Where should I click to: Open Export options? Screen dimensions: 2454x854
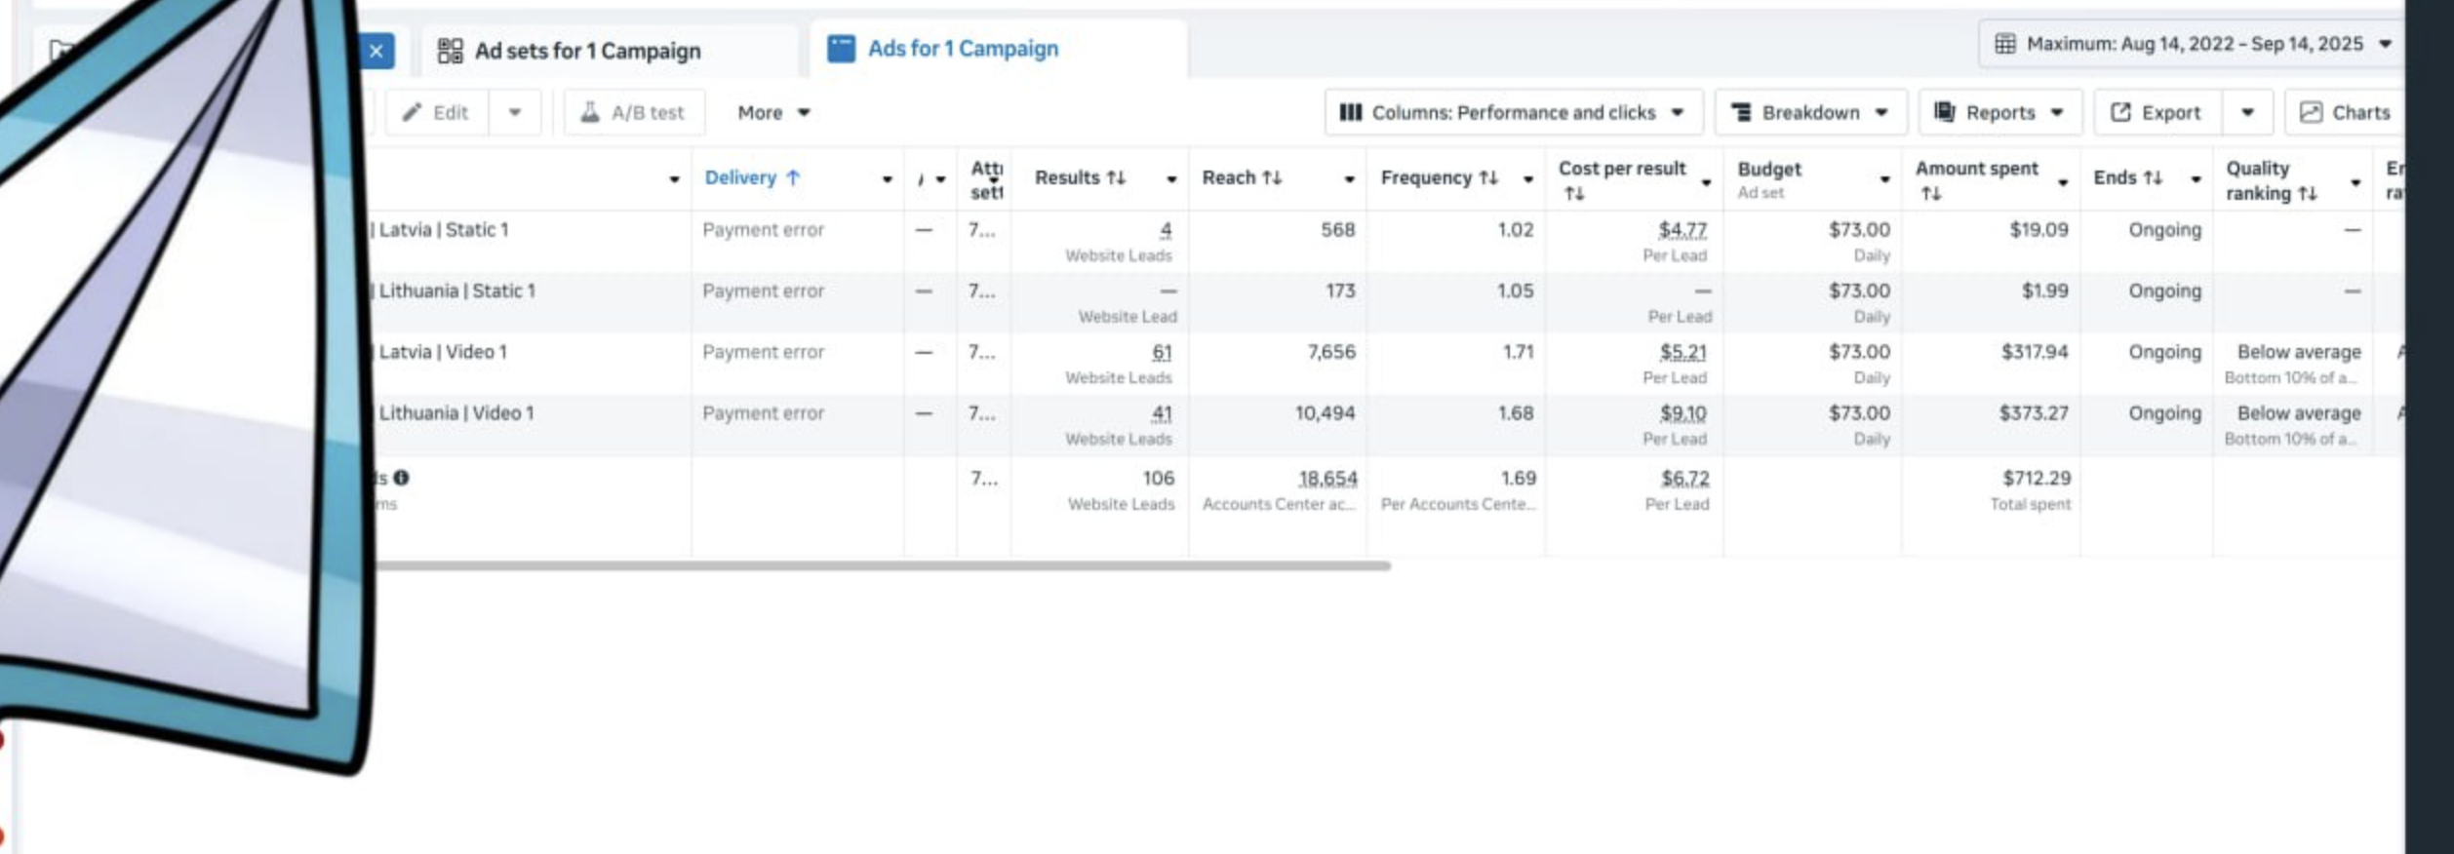[2157, 112]
